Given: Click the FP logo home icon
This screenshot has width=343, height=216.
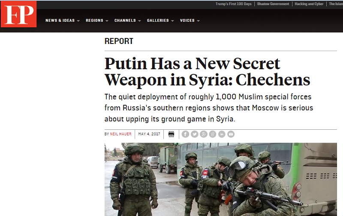Looking at the screenshot, I should 18,14.
